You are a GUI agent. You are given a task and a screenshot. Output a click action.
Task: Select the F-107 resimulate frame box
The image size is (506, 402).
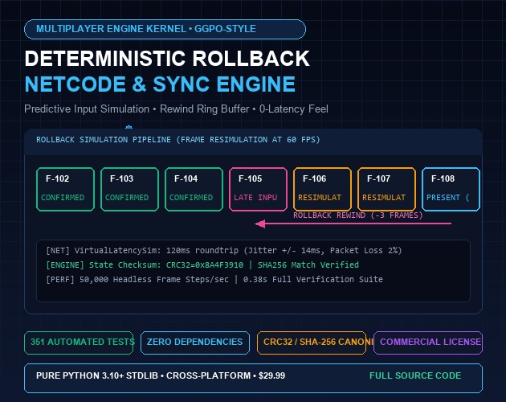coord(386,190)
